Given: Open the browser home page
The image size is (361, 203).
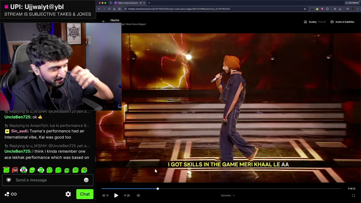Looking at the screenshot, I should tap(114, 9).
